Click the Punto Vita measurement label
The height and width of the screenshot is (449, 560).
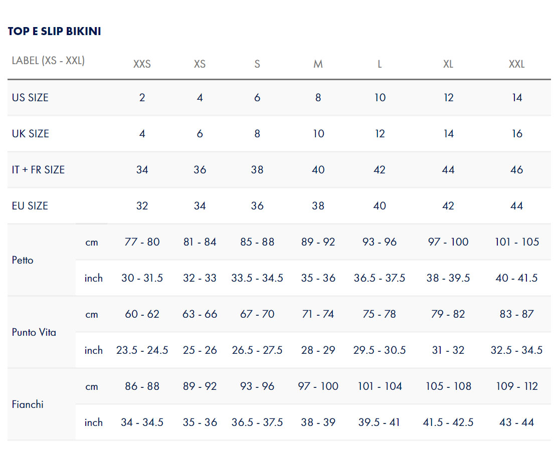coord(34,332)
